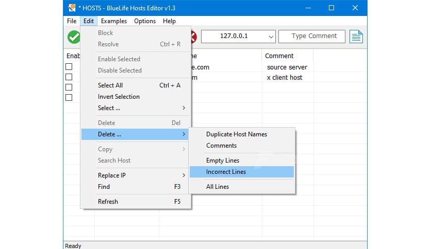Open the Options menu
The width and height of the screenshot is (431, 249).
(145, 21)
